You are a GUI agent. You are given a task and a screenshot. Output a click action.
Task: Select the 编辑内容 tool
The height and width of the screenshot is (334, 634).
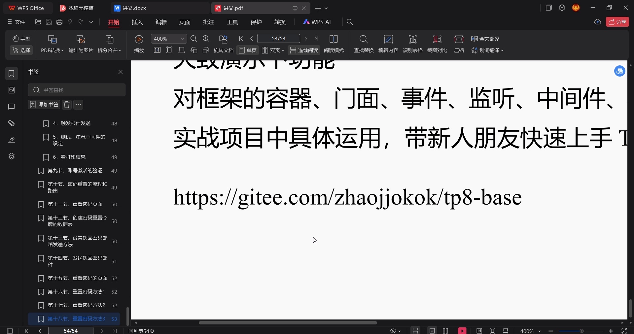tap(388, 44)
